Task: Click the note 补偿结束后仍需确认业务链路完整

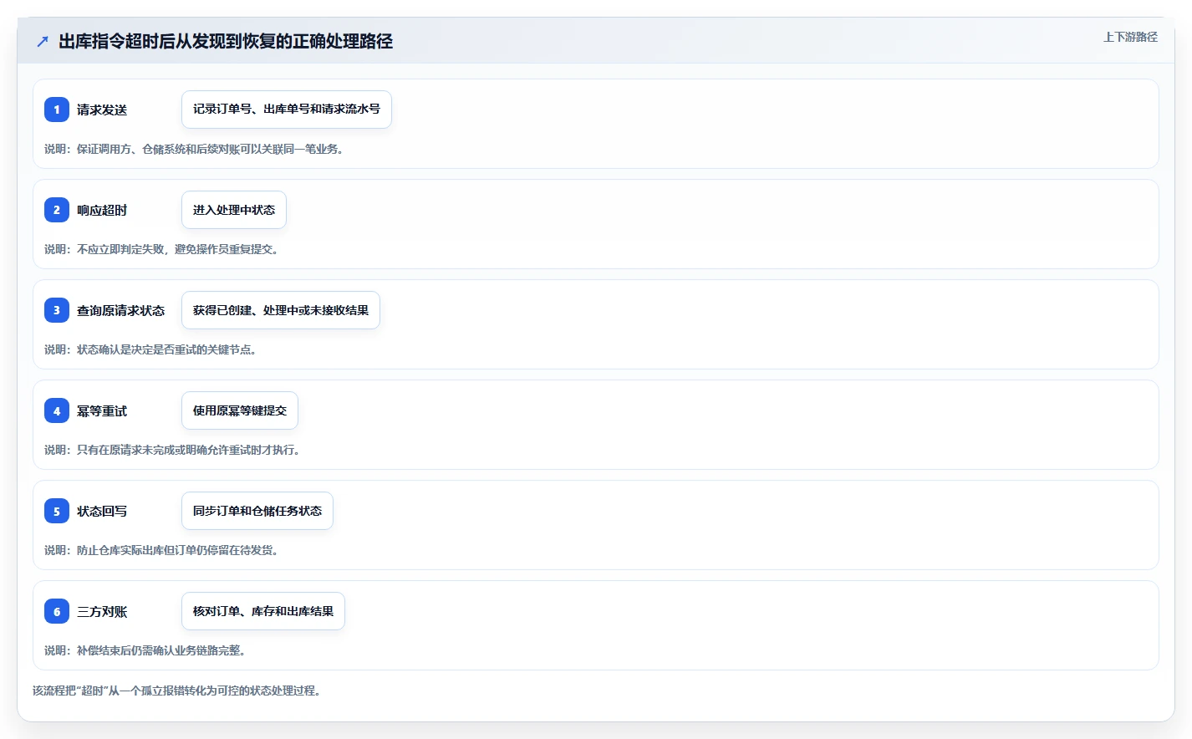Action: (145, 650)
